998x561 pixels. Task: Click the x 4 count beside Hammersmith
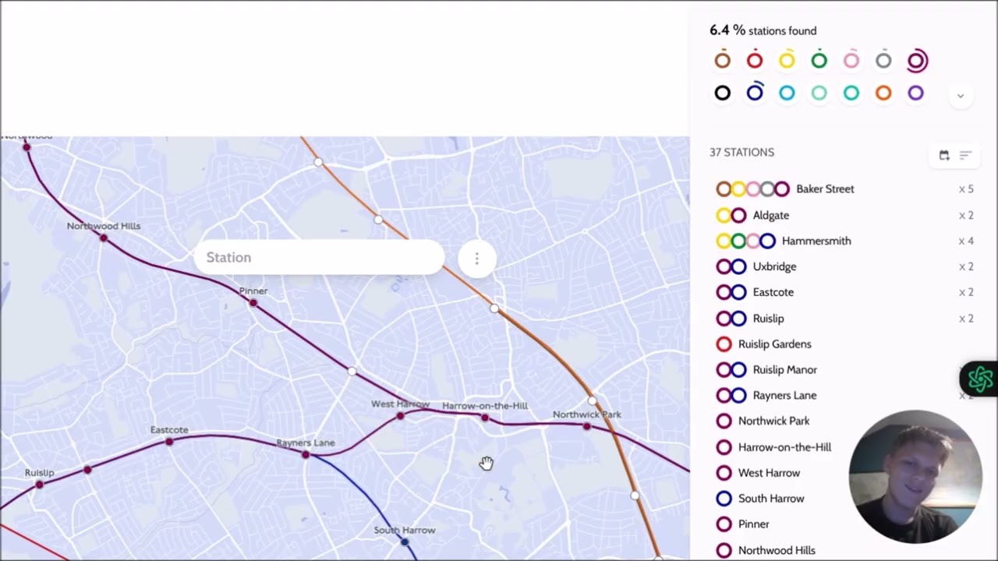[x=966, y=241]
